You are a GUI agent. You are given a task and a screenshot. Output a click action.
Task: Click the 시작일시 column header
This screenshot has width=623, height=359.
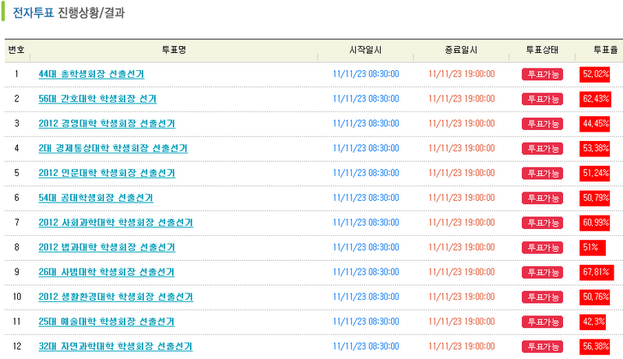(365, 50)
